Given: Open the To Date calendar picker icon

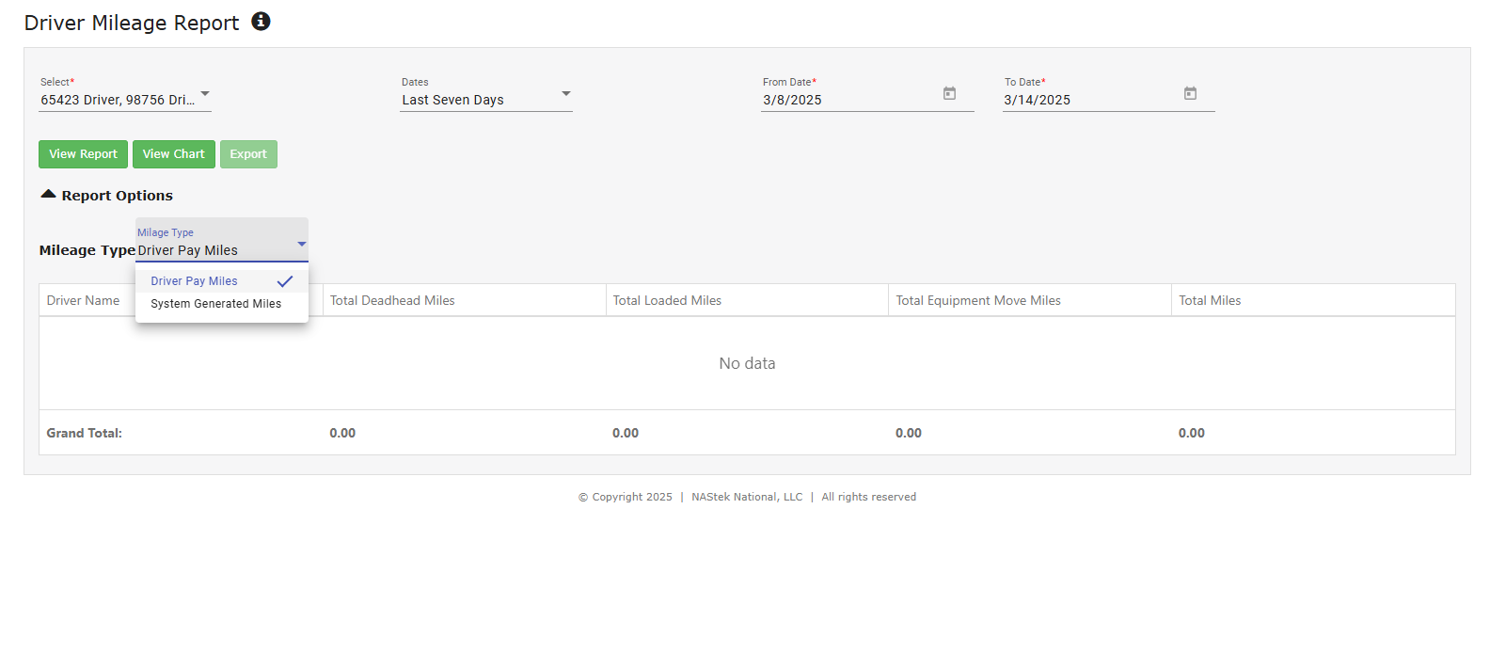Looking at the screenshot, I should point(1190,94).
